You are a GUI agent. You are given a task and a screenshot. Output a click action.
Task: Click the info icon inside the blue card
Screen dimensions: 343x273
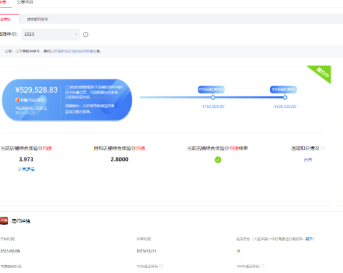pyautogui.click(x=67, y=87)
